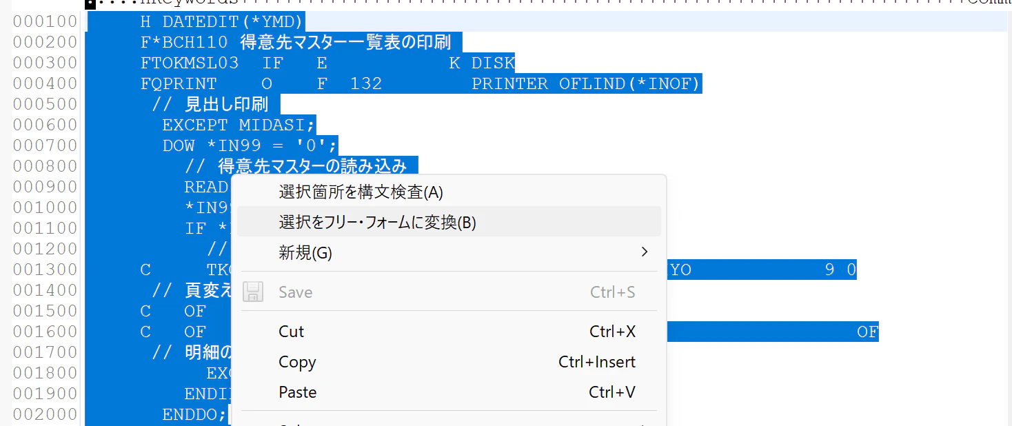Screen dimensions: 1012x426
Task: Click the Save floppy disk icon
Action: 254,292
